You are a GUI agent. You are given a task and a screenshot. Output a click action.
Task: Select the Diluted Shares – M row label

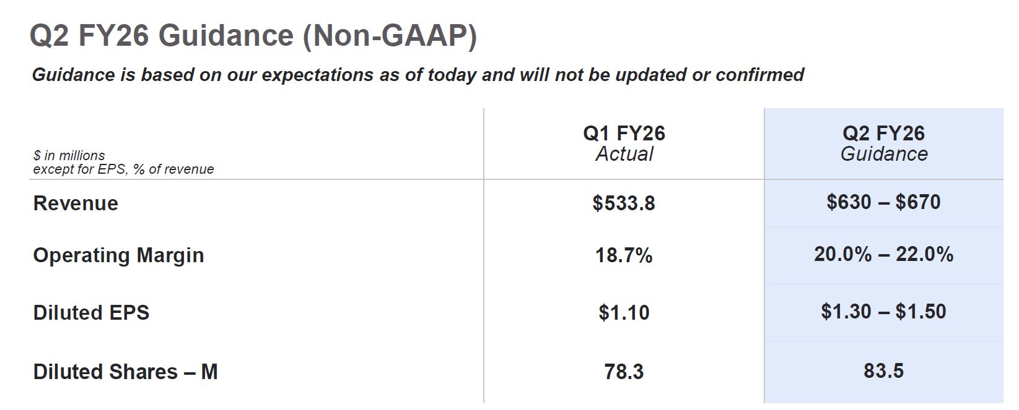pos(125,372)
